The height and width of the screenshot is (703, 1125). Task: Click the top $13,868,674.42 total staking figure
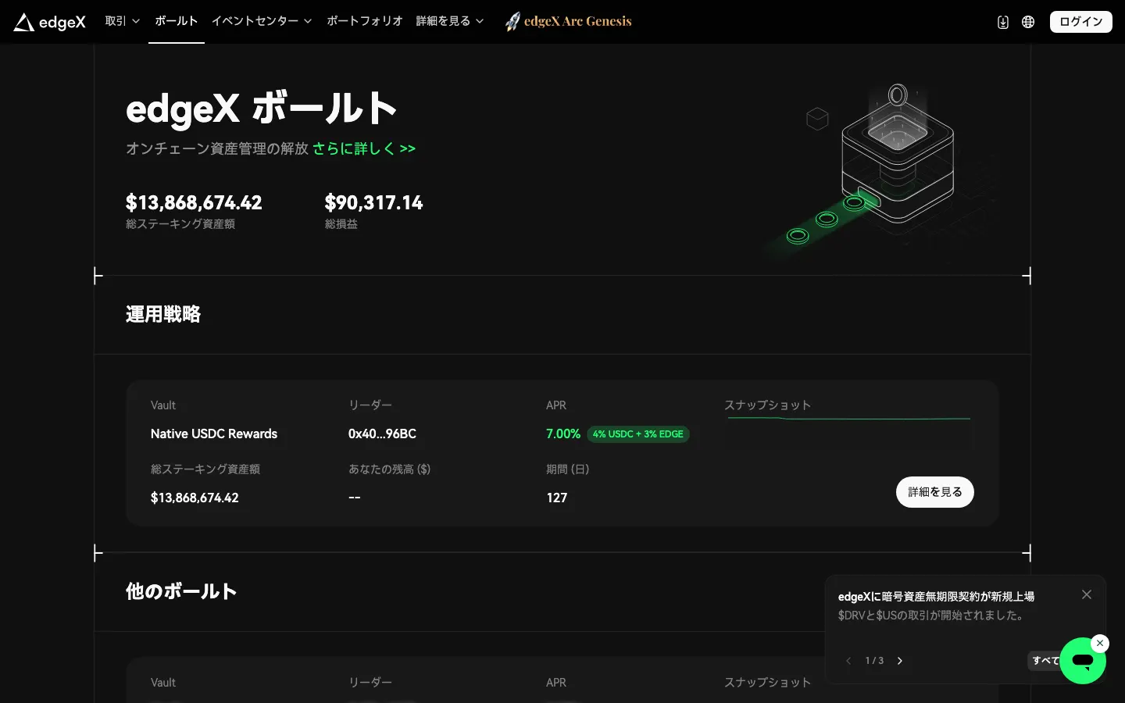pyautogui.click(x=194, y=203)
